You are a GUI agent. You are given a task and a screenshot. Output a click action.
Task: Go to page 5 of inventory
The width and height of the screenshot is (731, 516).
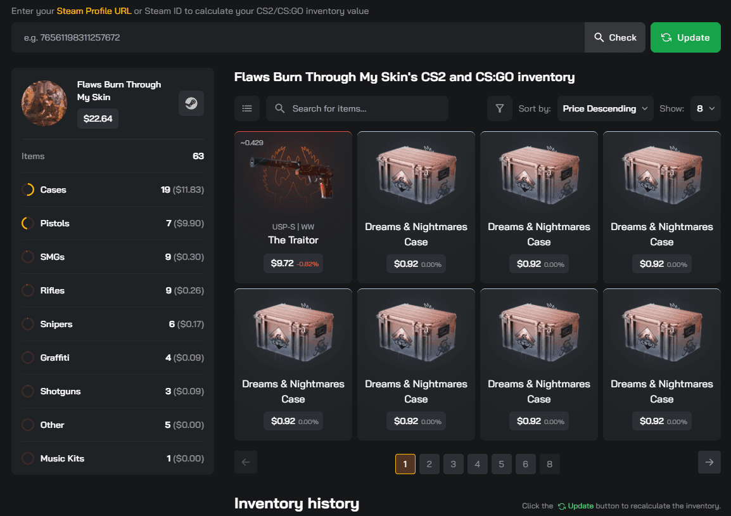tap(502, 464)
